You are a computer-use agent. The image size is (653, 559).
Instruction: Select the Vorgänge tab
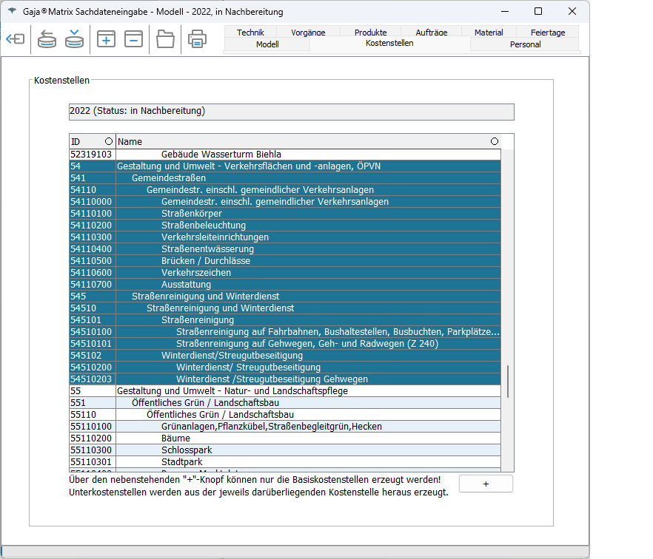pos(308,33)
